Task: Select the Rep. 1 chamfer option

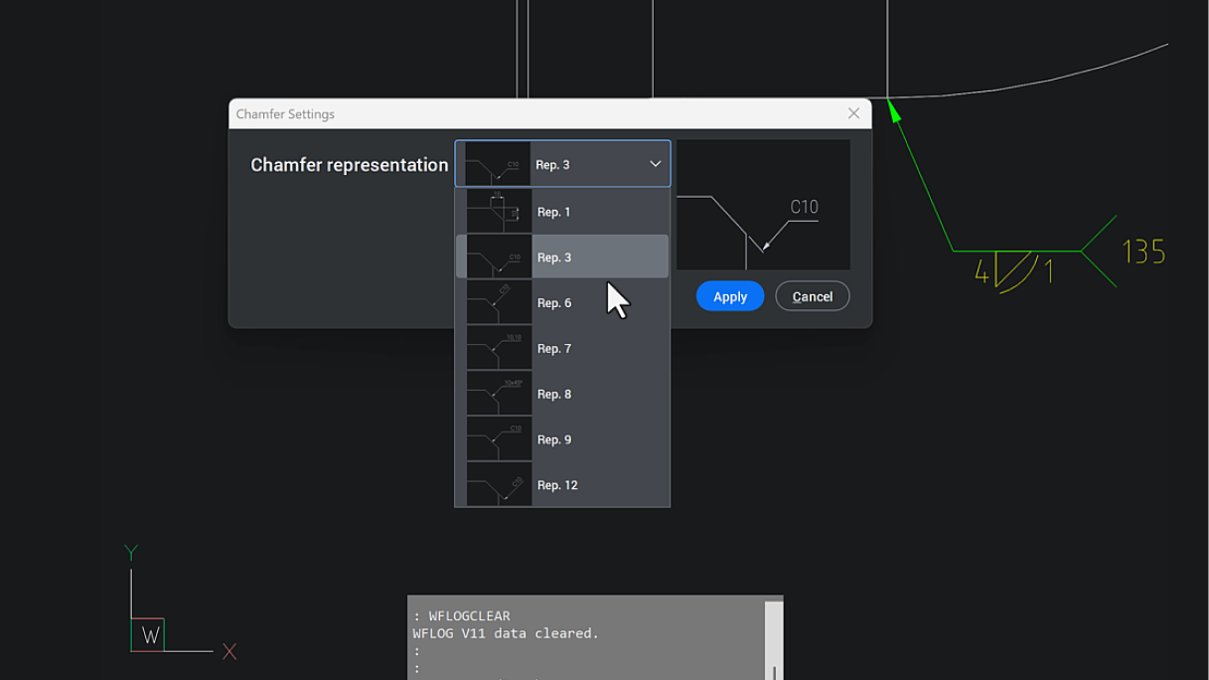Action: 562,212
